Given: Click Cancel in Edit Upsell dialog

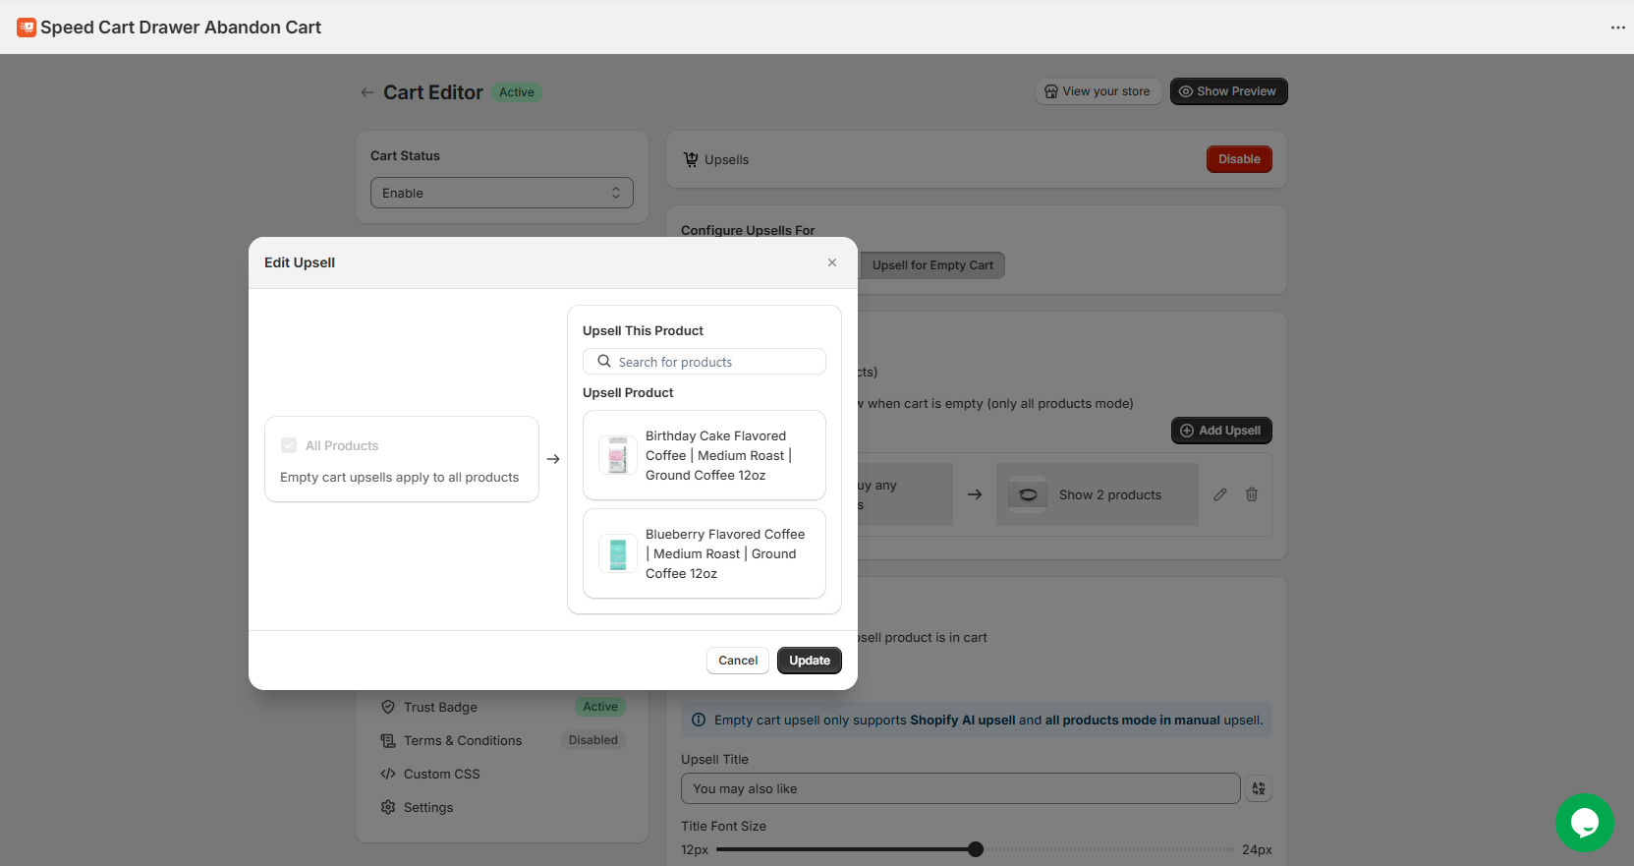Looking at the screenshot, I should pyautogui.click(x=737, y=661).
